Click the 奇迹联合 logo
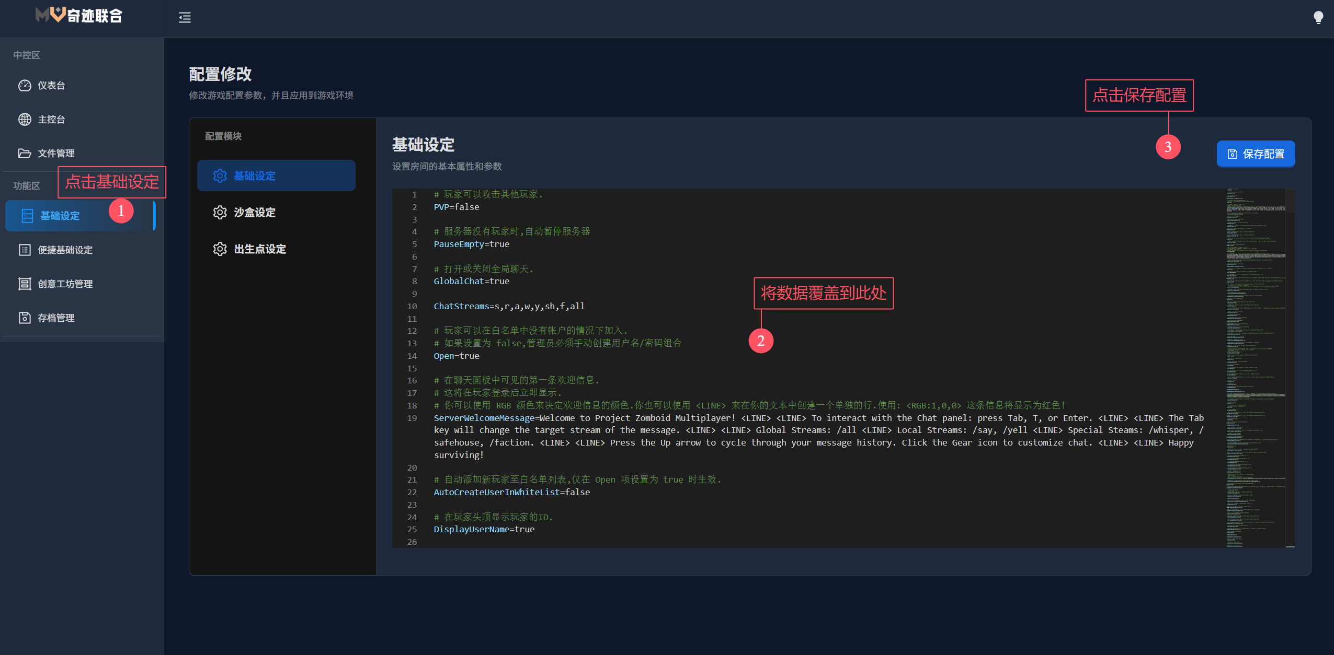 click(79, 16)
